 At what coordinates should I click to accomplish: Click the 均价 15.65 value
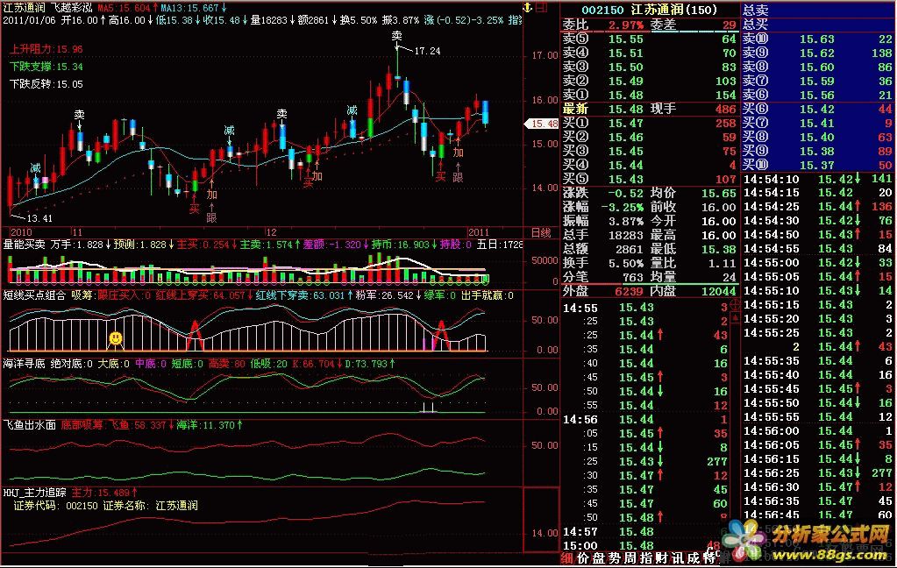(718, 194)
